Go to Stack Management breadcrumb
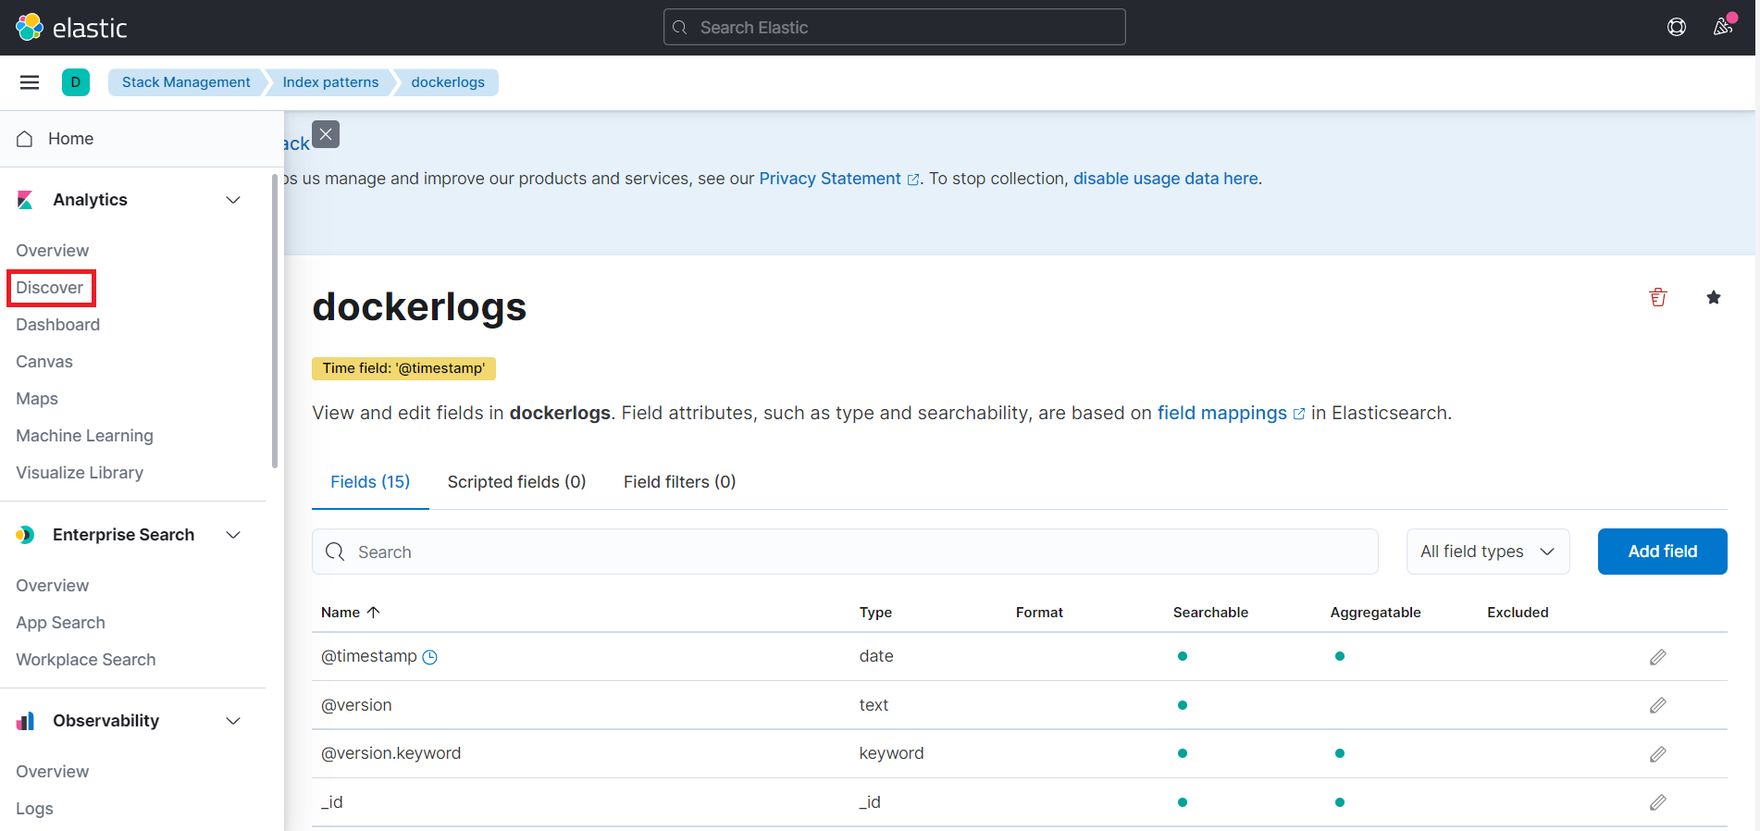 (186, 82)
